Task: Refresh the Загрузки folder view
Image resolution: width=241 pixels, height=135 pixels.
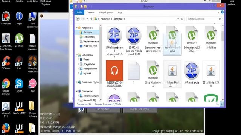Action: (x=182, y=19)
